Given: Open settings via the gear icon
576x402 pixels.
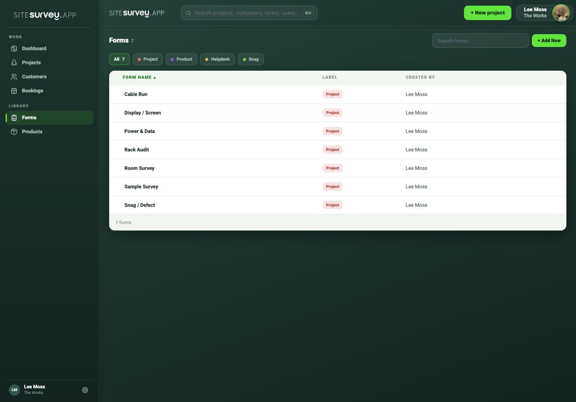Looking at the screenshot, I should click(85, 390).
